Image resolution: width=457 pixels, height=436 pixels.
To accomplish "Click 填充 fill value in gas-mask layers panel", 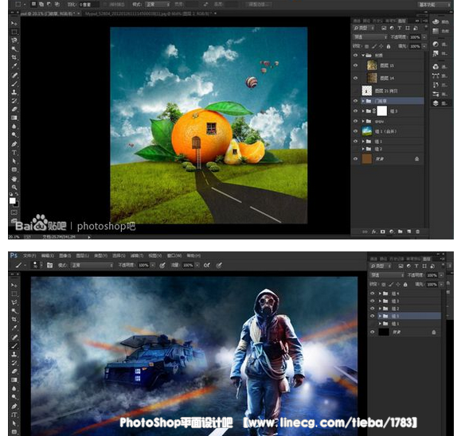I will 432,285.
